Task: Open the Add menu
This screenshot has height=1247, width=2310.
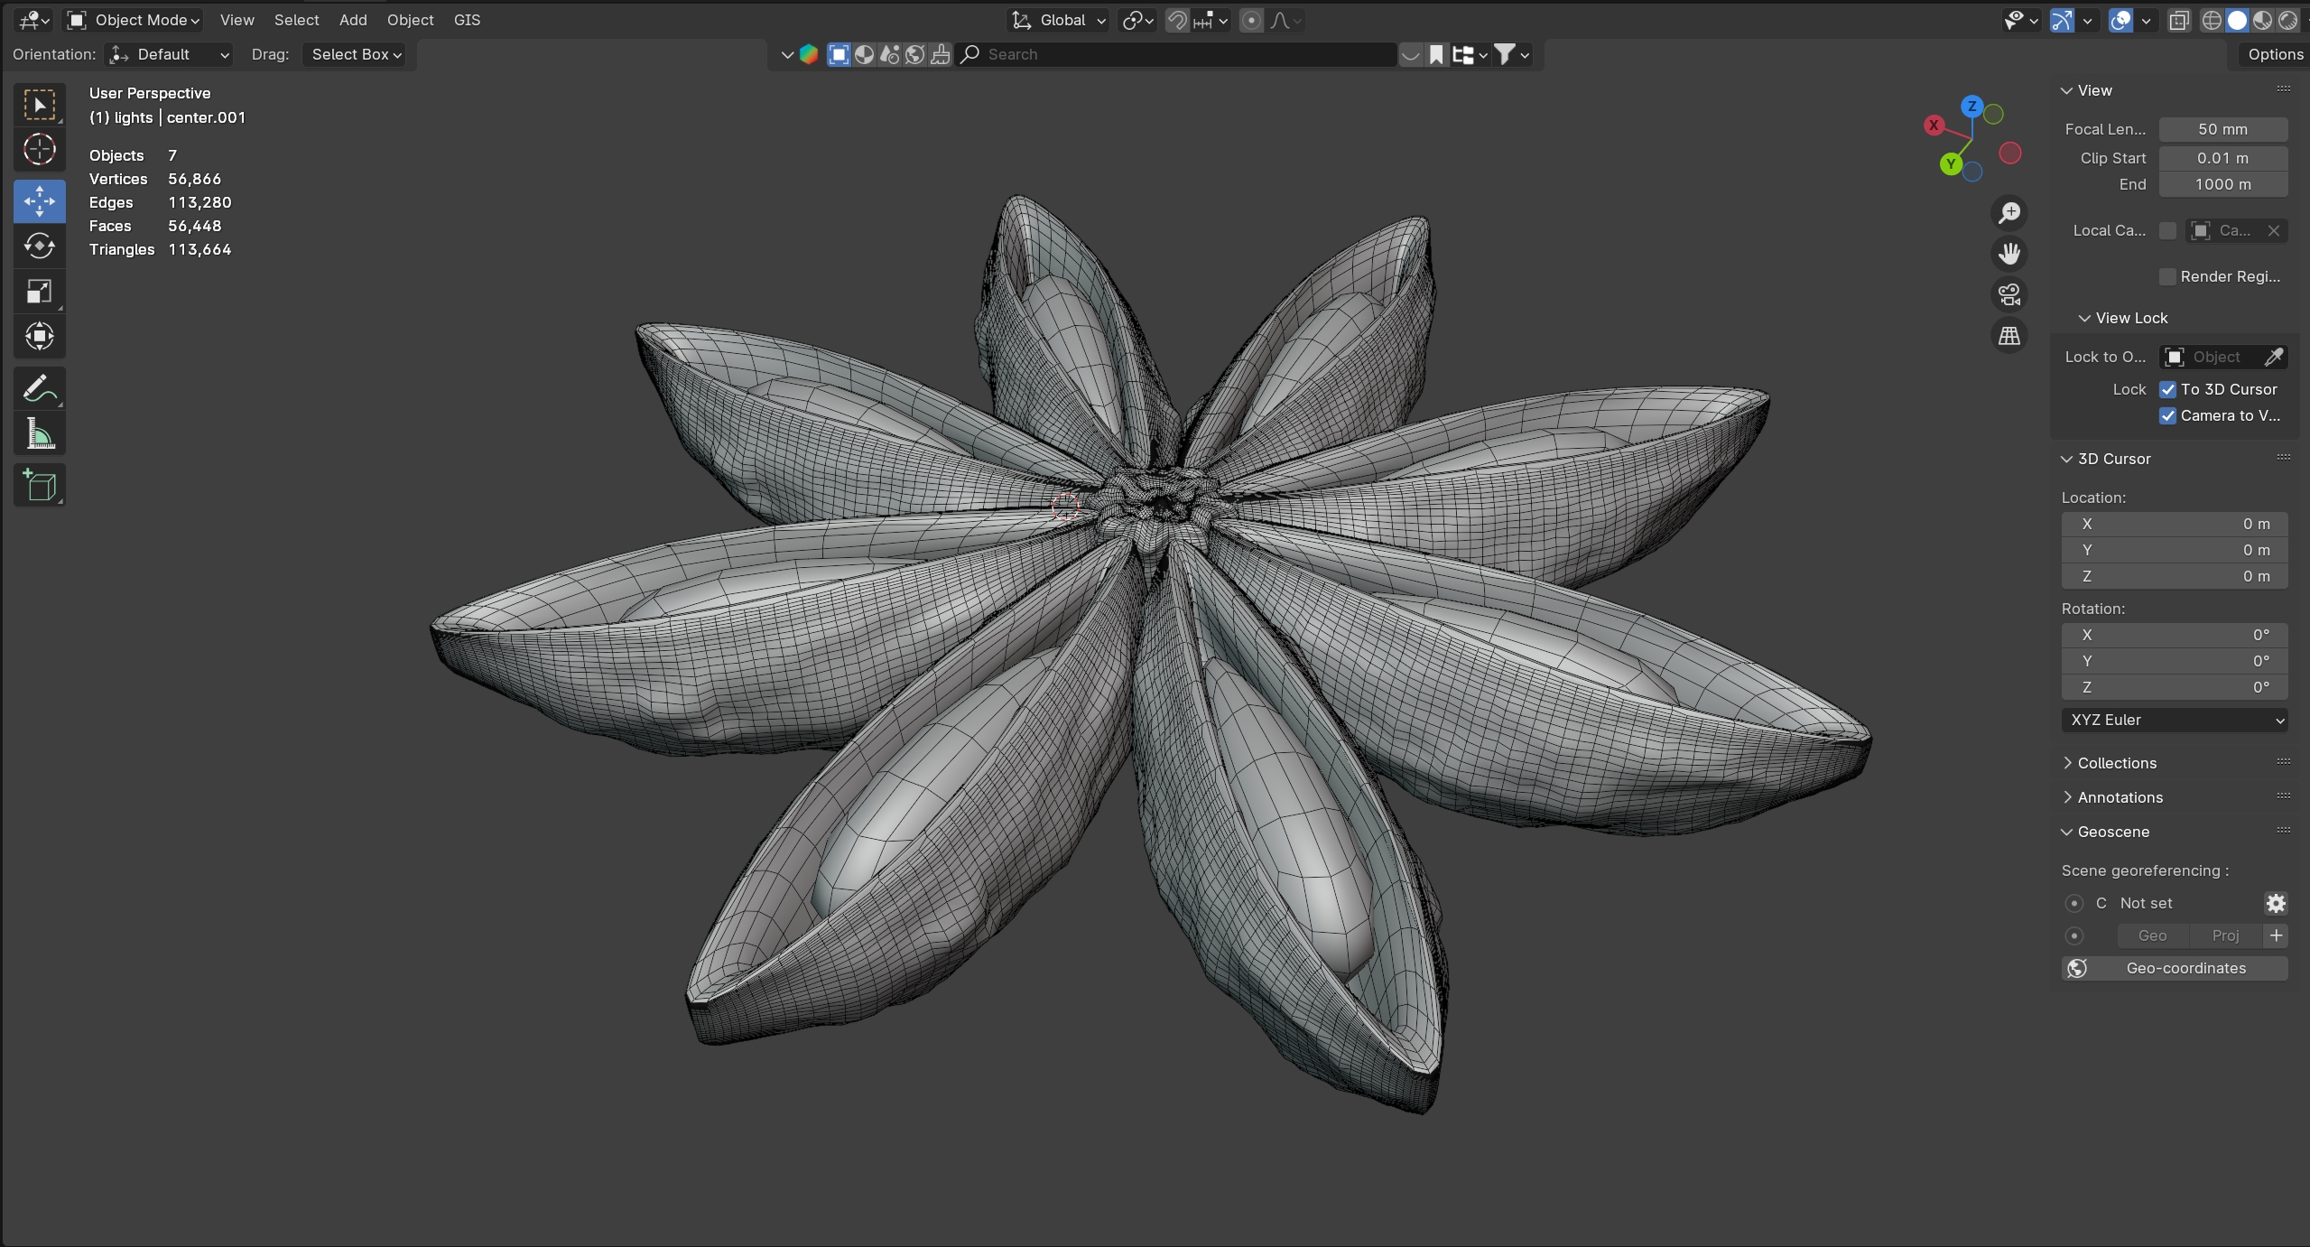Action: coord(353,20)
